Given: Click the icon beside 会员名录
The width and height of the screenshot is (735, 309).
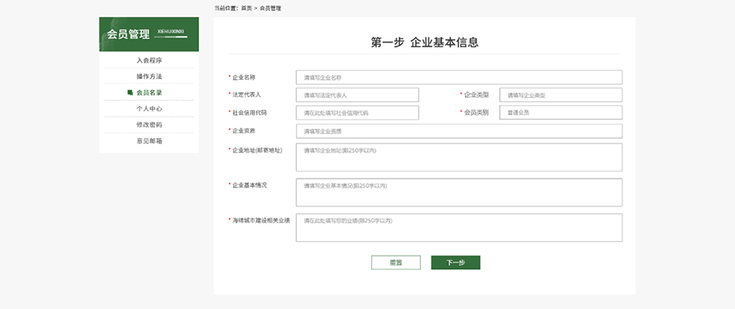Looking at the screenshot, I should pyautogui.click(x=130, y=93).
